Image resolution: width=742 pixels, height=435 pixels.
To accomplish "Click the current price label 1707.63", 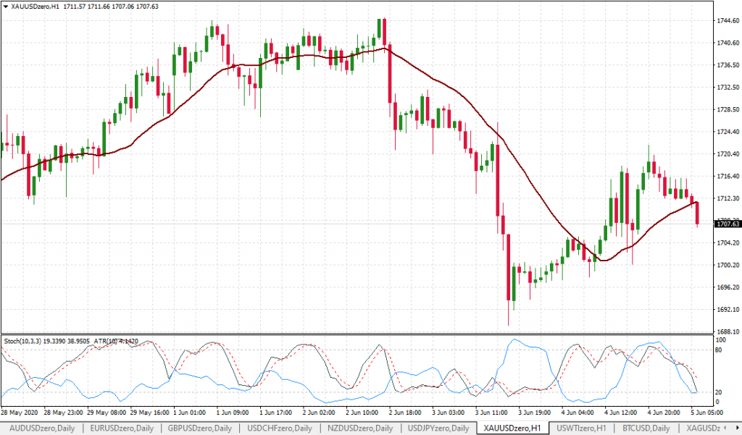I will point(727,224).
